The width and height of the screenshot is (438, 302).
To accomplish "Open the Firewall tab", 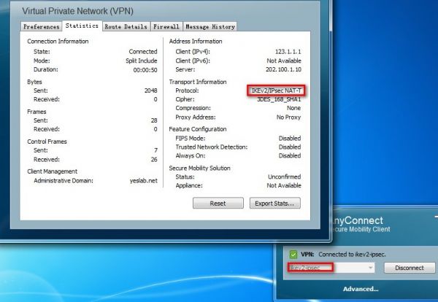I will (166, 26).
